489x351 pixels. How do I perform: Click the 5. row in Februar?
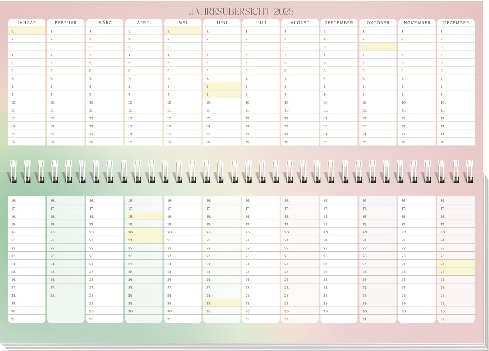click(x=66, y=63)
